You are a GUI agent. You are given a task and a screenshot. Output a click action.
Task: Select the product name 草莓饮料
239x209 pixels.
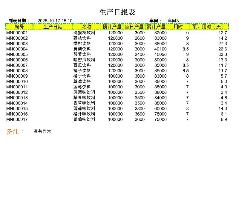82,82
